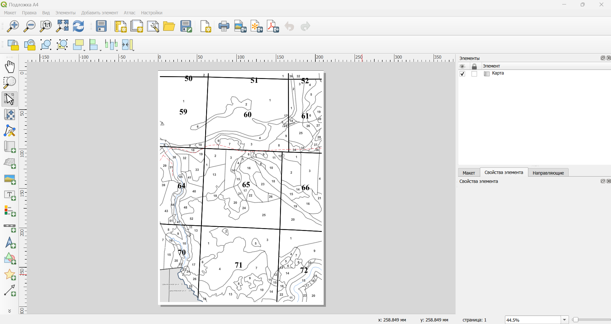The height and width of the screenshot is (324, 611).
Task: Click eye column header in Элементы panel
Action: point(463,66)
